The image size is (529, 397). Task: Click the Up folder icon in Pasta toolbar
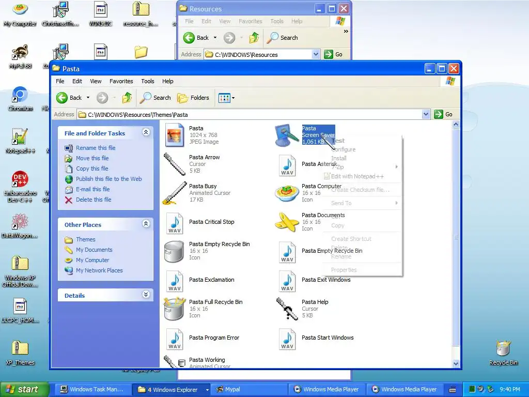127,98
